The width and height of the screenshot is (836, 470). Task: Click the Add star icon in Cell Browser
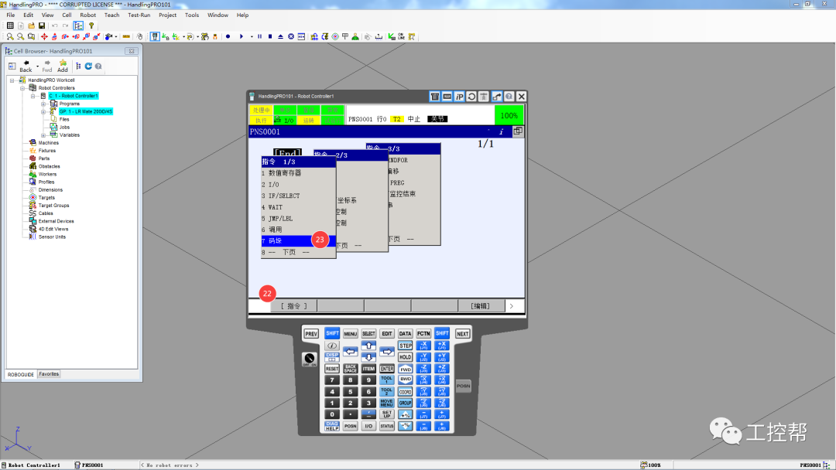[63, 66]
